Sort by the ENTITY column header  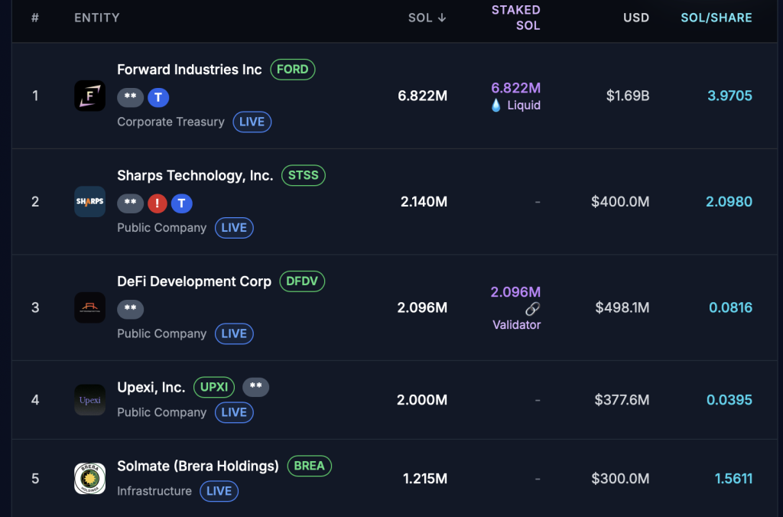click(x=97, y=18)
